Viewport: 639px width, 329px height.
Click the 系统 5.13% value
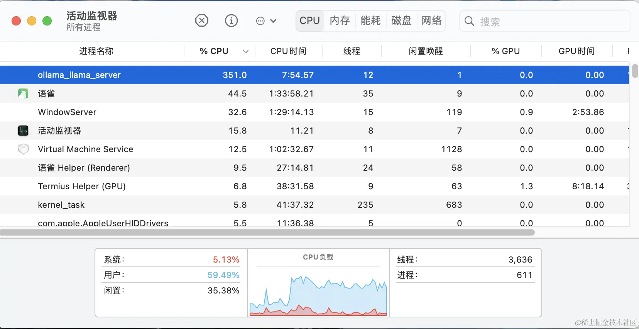[226, 259]
